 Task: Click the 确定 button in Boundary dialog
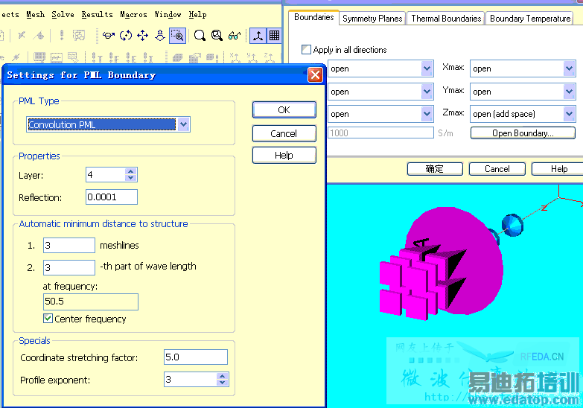435,169
